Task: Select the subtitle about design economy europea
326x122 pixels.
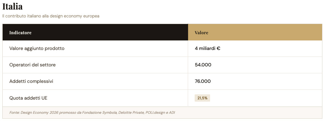Action: coord(51,16)
